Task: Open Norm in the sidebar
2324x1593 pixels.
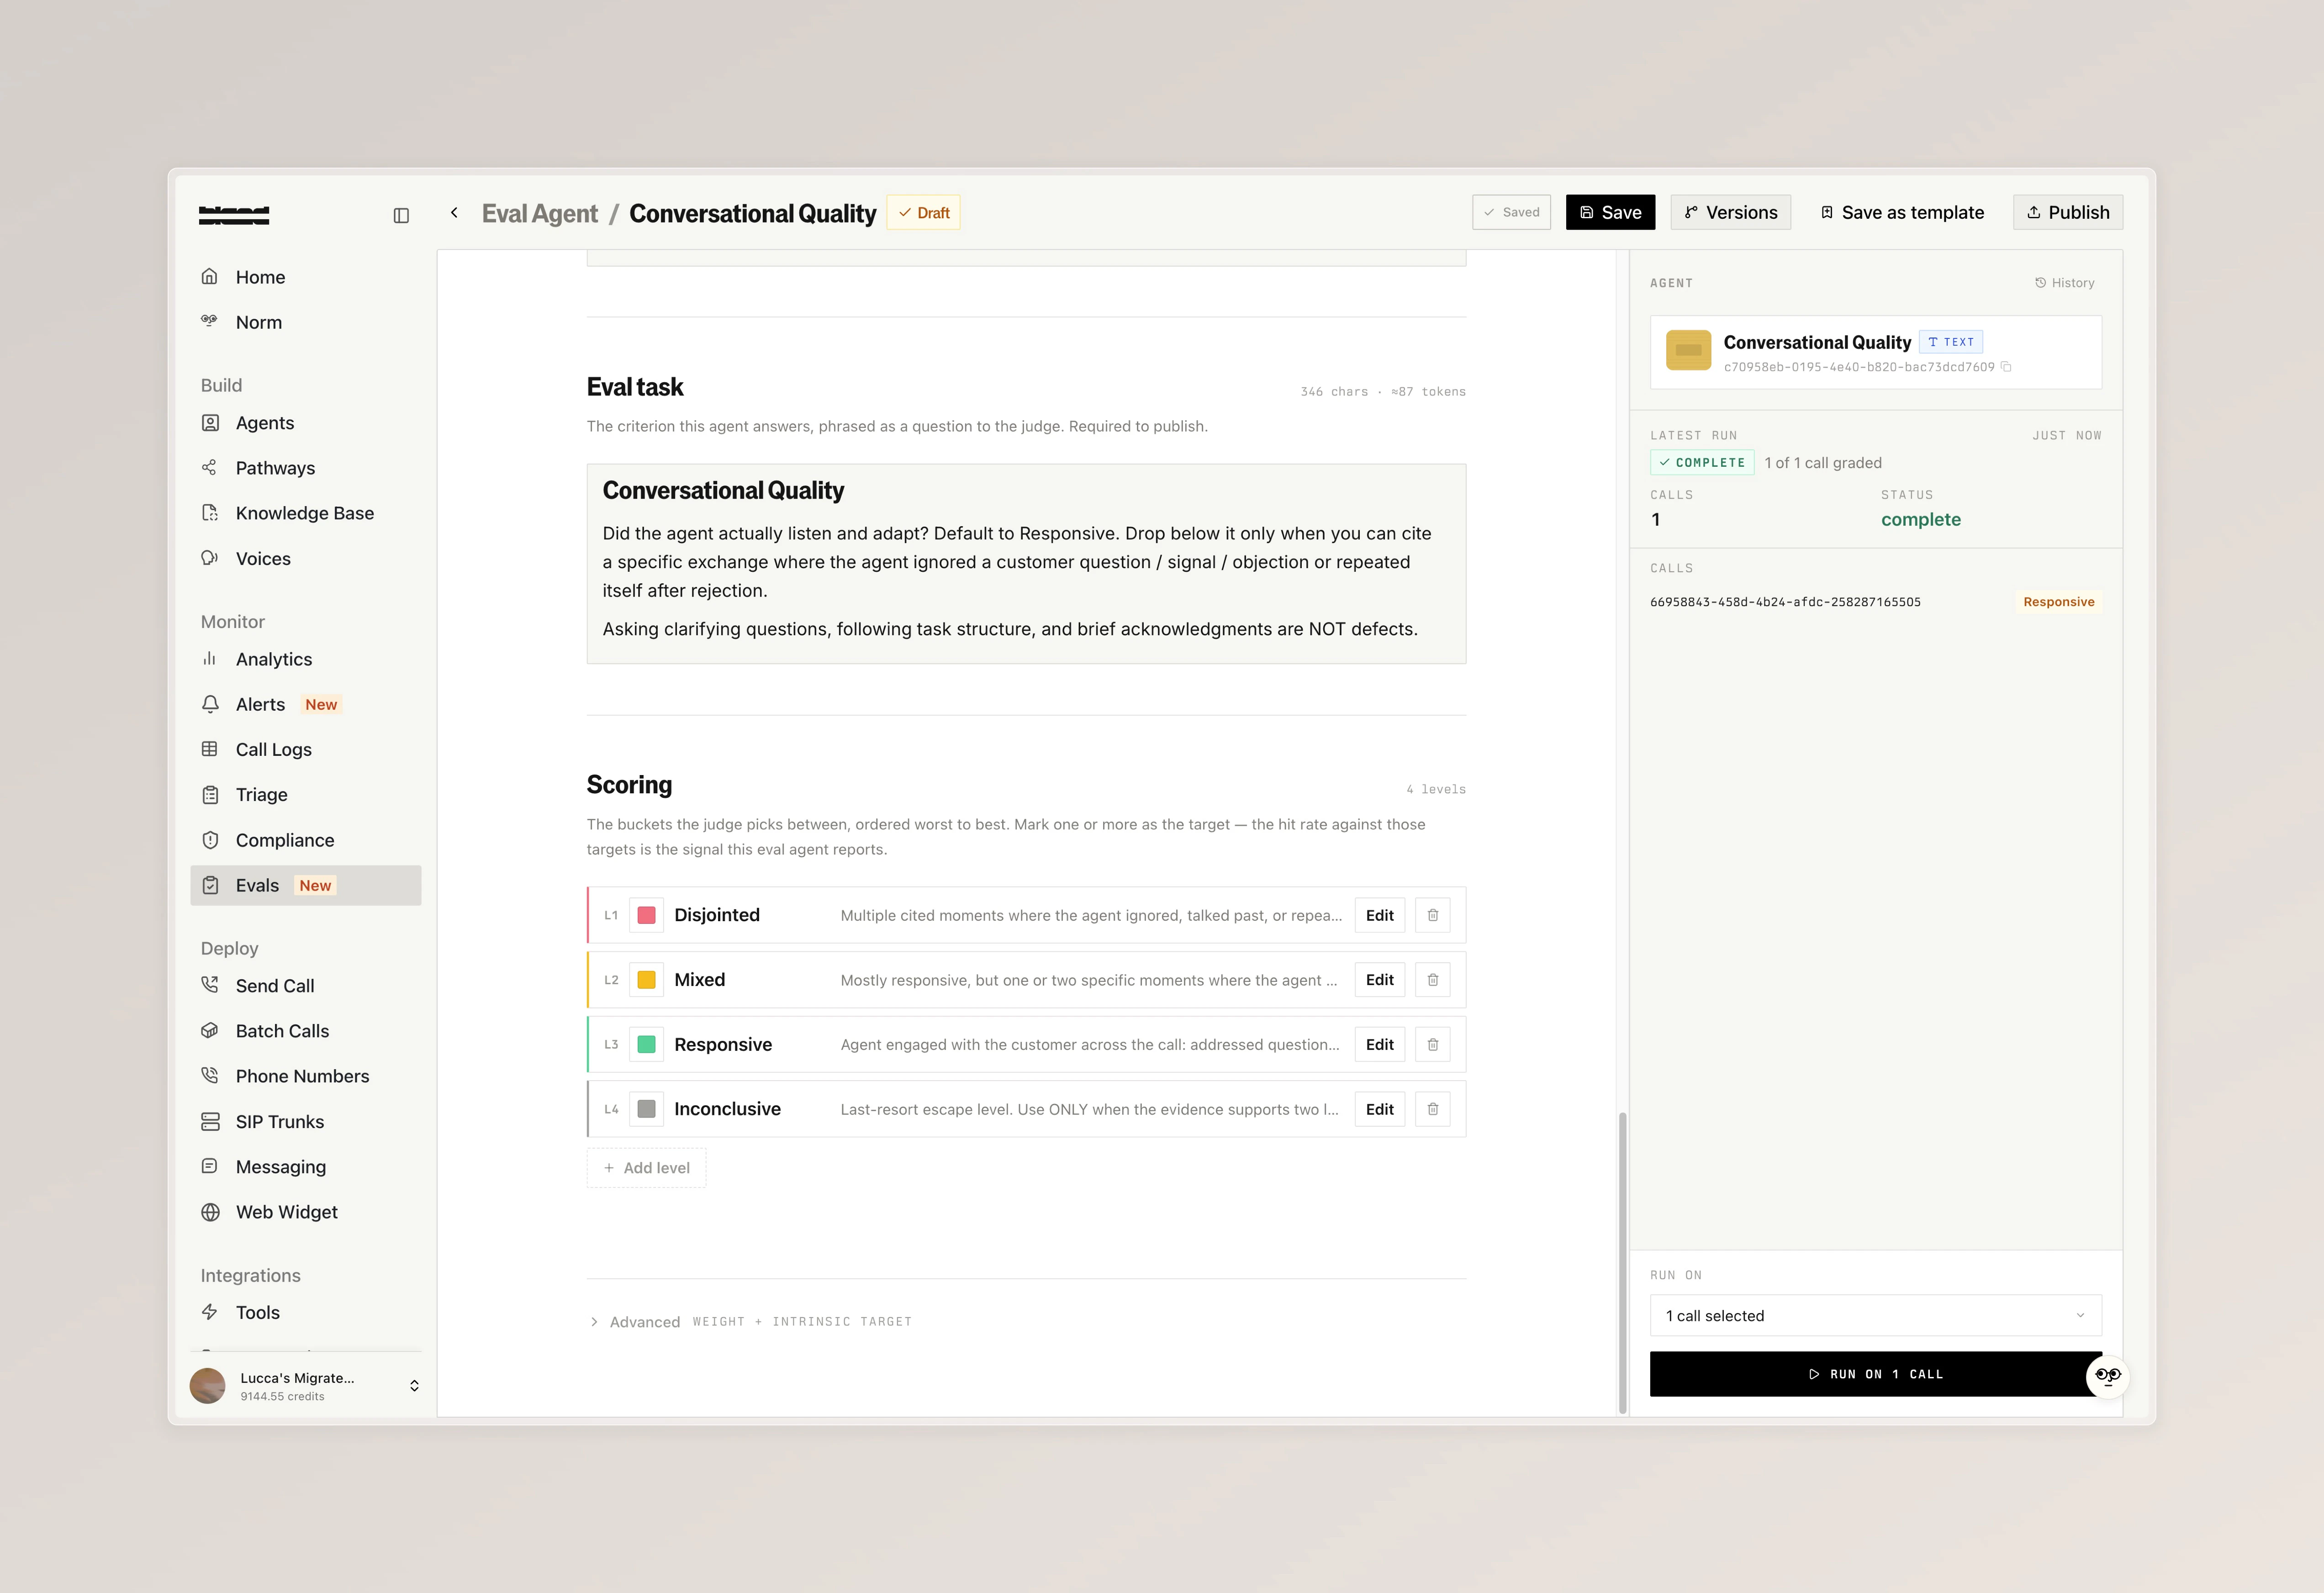Action: (305, 322)
